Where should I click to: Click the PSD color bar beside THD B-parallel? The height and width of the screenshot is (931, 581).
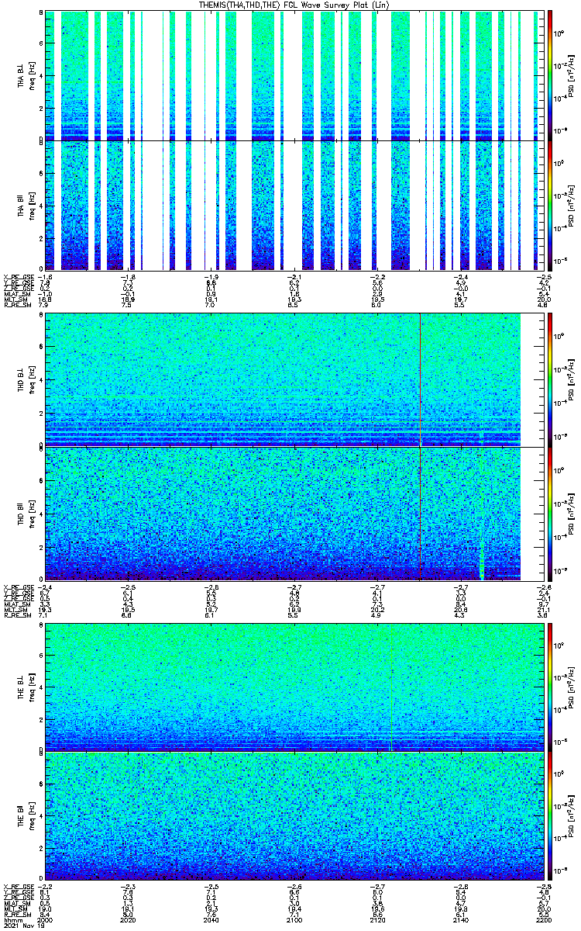coord(551,514)
